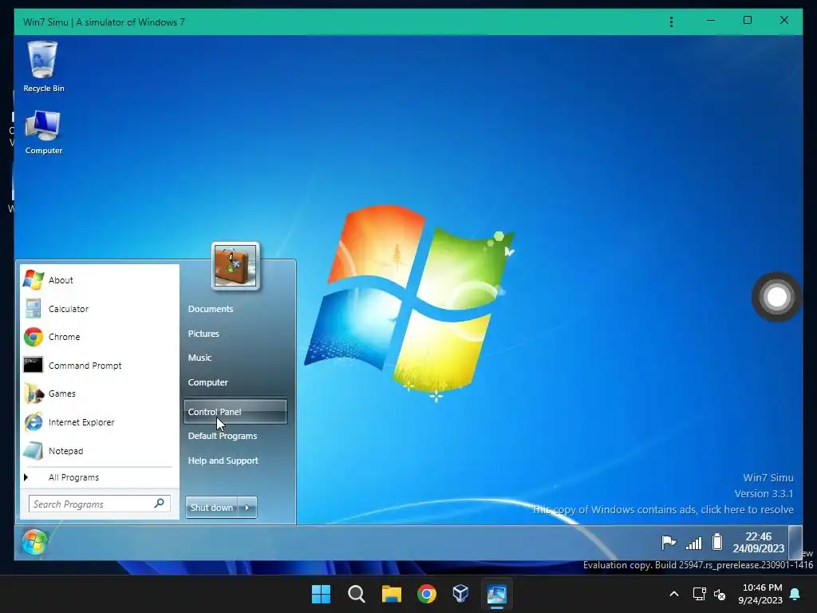The image size is (817, 613).
Task: Click the Shut down button
Action: (x=211, y=507)
